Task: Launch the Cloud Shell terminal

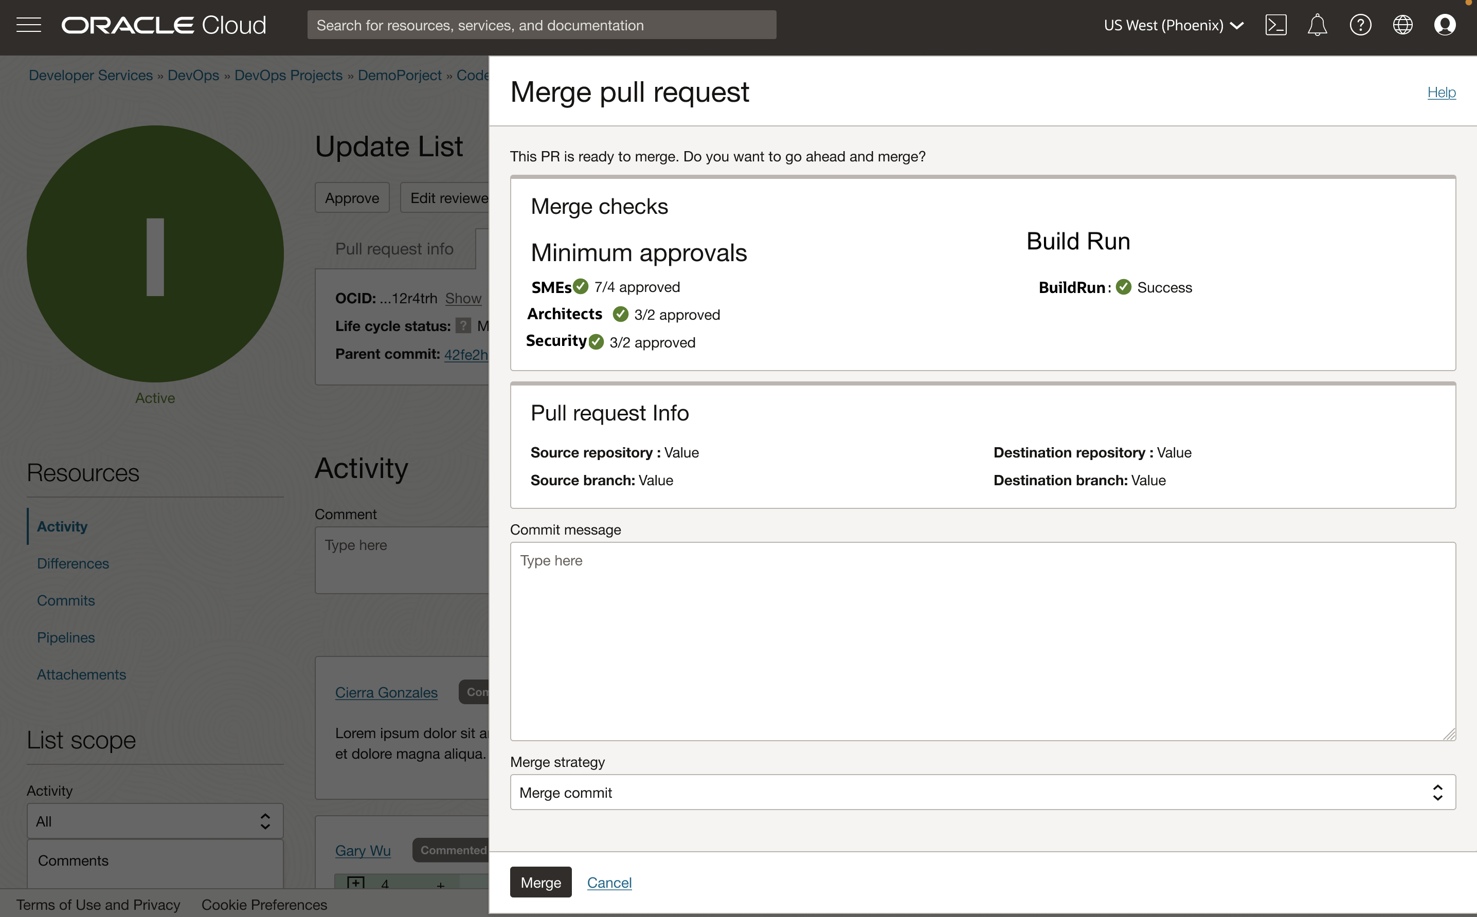Action: click(1276, 24)
